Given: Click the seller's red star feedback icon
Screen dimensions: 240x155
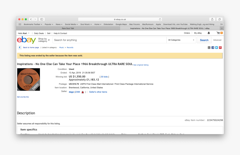Looking at the screenshot, I should pyautogui.click(x=83, y=92).
